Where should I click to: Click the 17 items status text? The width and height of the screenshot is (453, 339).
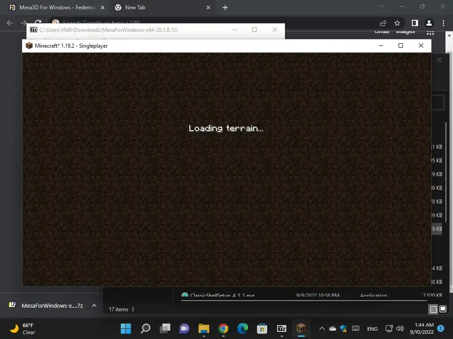point(119,309)
